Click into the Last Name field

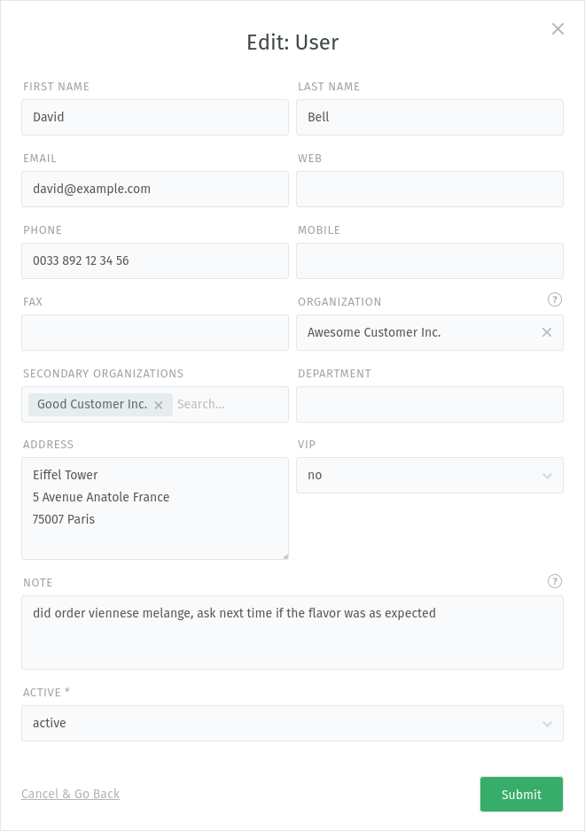[x=430, y=117]
